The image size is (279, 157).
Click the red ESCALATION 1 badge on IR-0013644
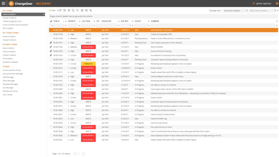tap(88, 127)
